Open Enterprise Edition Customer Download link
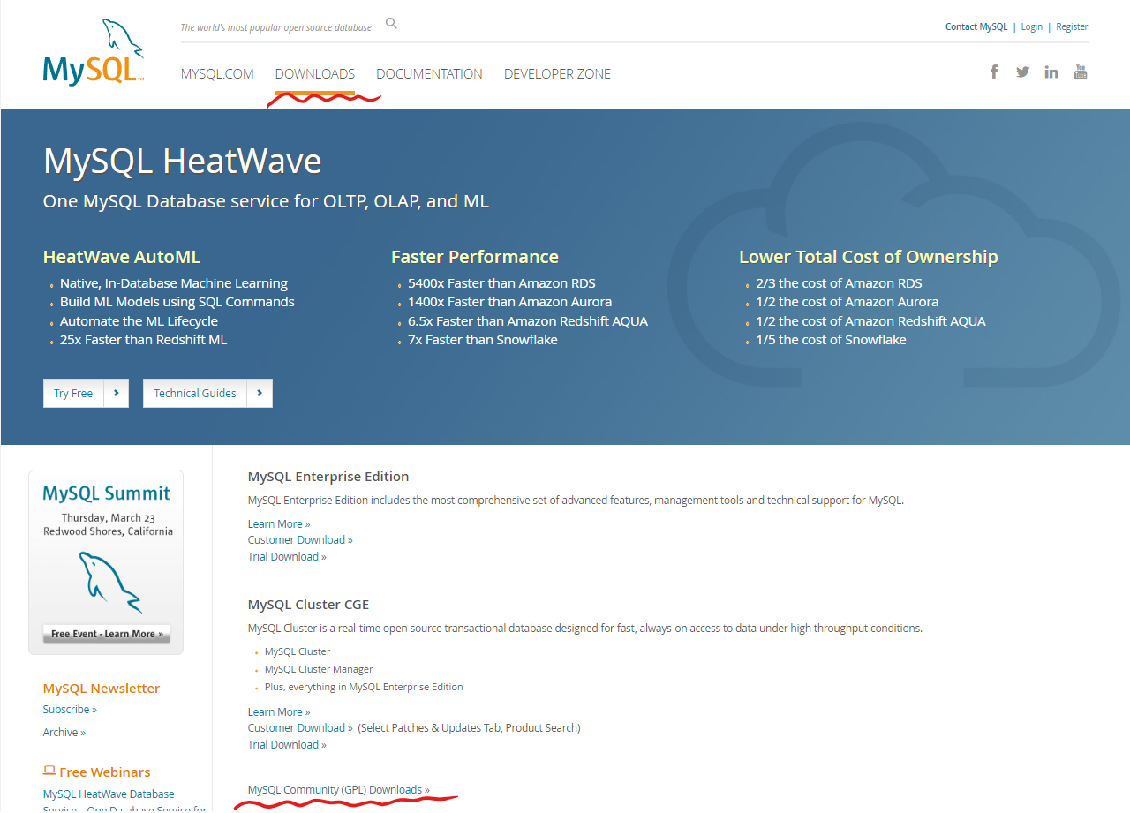The image size is (1130, 813). click(300, 540)
